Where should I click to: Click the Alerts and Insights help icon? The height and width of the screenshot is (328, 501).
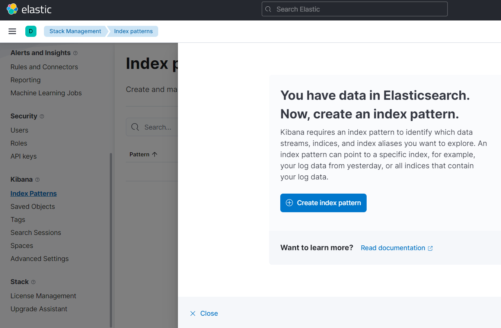[x=76, y=53]
